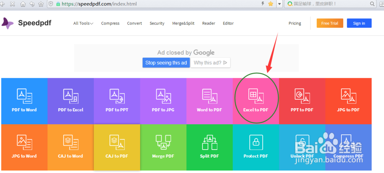Click the orange Free Trial button
This screenshot has height=173, width=384.
pos(329,23)
